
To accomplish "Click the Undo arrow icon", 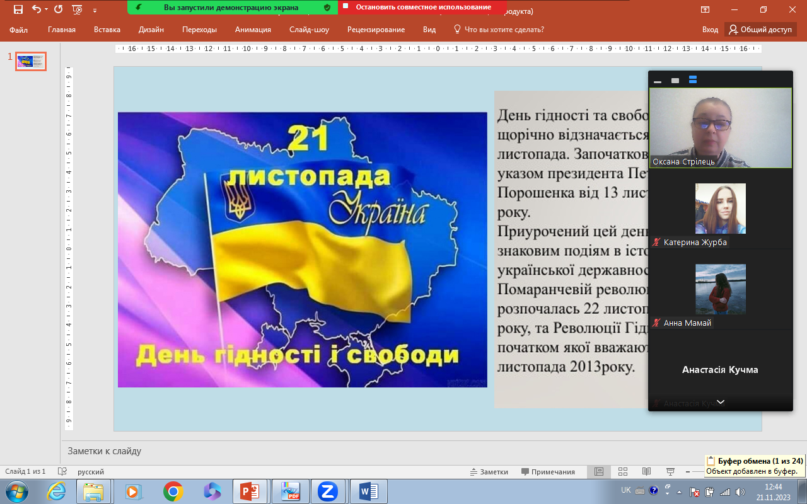I will [x=37, y=9].
